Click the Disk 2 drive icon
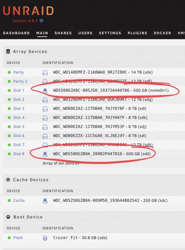This screenshot has width=185, height=250. [45, 100]
